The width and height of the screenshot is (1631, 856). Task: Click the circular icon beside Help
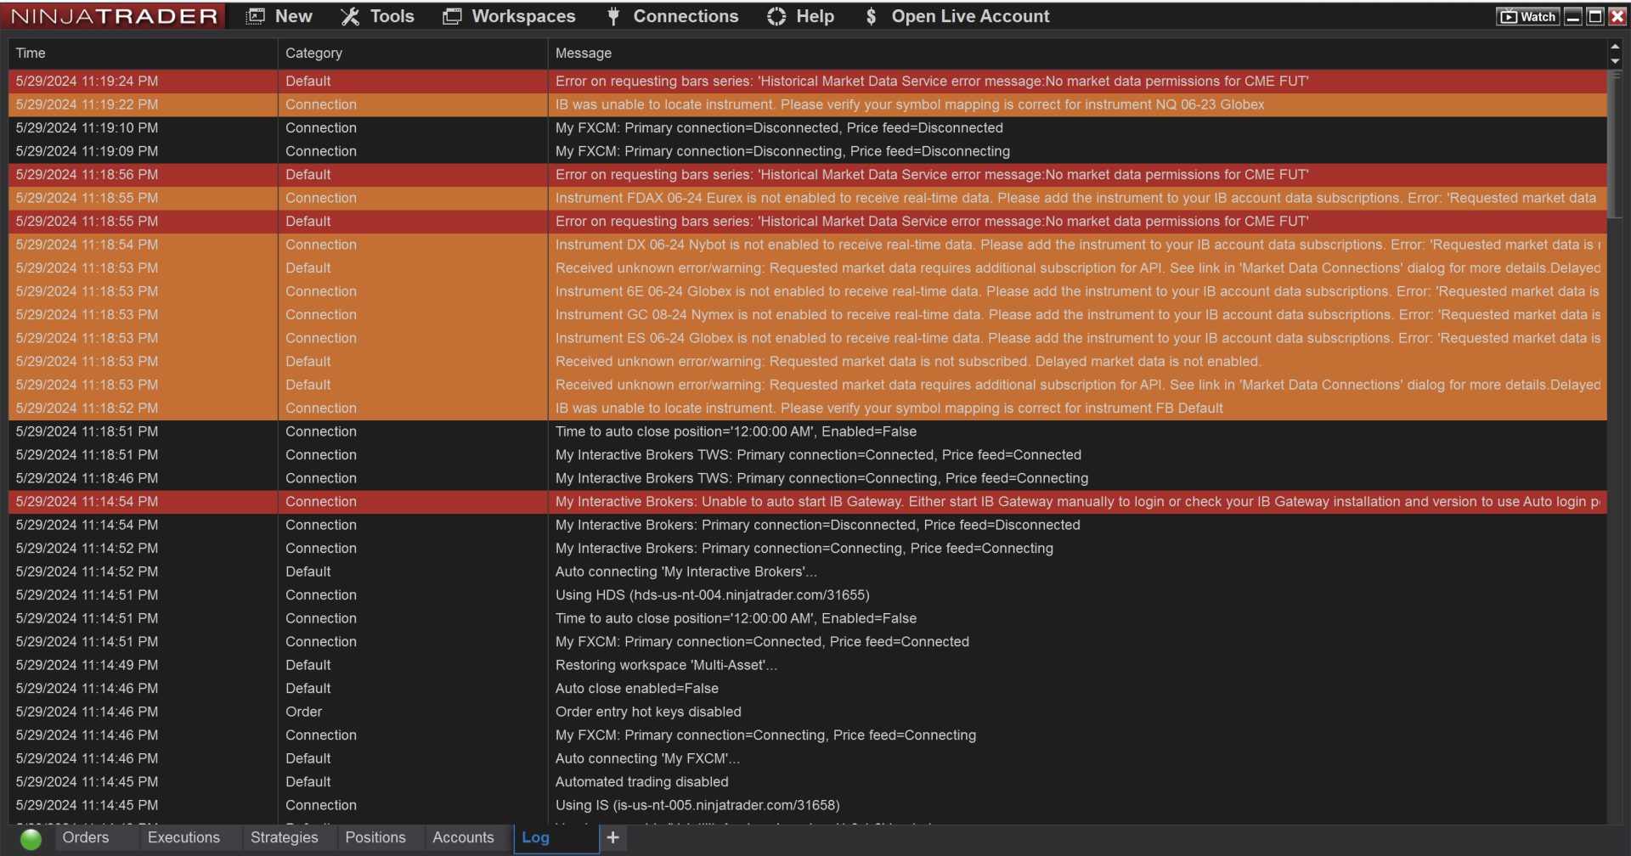pos(776,15)
